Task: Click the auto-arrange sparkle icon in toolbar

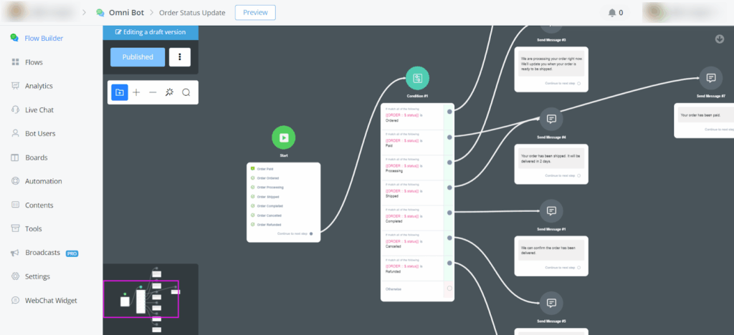Action: pyautogui.click(x=169, y=92)
